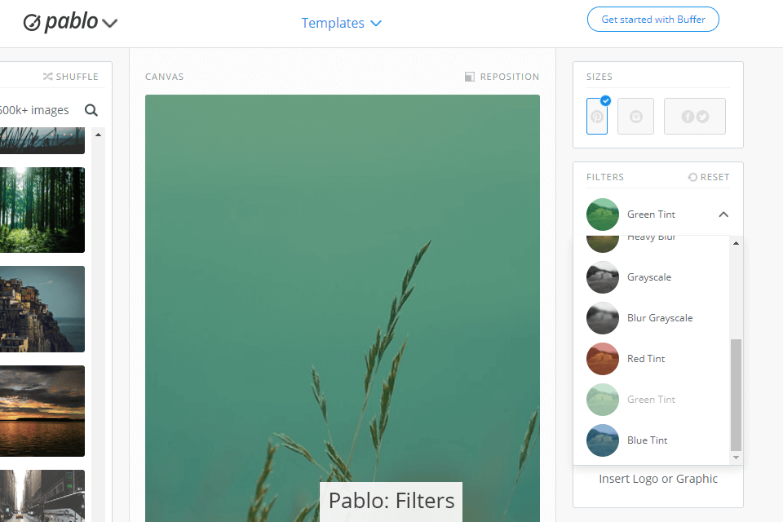783x522 pixels.
Task: Select the Instagram square size option
Action: coord(635,117)
